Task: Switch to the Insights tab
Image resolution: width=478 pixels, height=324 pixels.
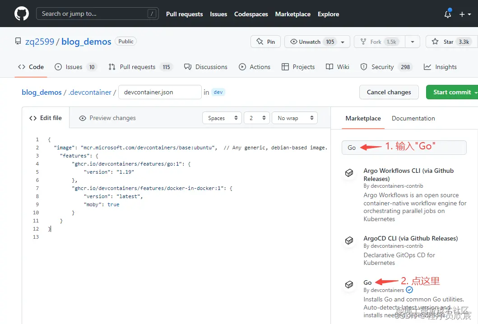Action: 440,67
